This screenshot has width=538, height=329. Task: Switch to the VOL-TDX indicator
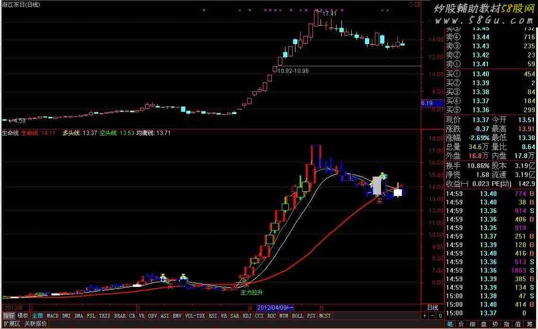click(x=195, y=316)
